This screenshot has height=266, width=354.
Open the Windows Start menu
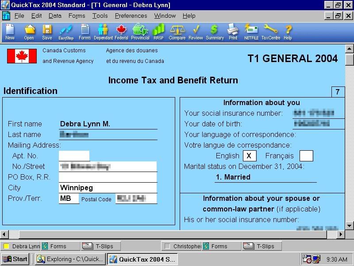15,259
